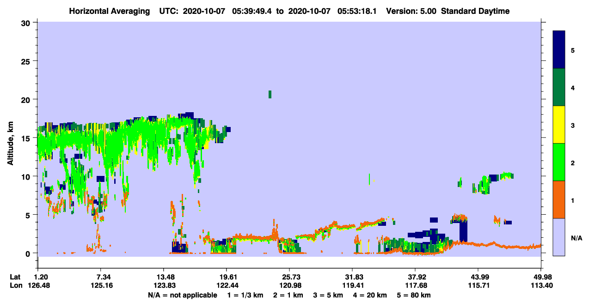Click the '2 = 1 km' legend entry

point(288,295)
